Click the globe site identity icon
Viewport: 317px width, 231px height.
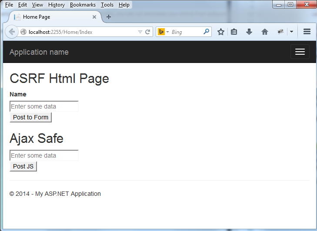tap(23, 32)
